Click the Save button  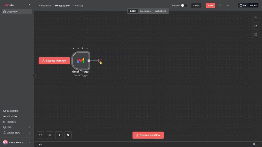(x=210, y=5)
